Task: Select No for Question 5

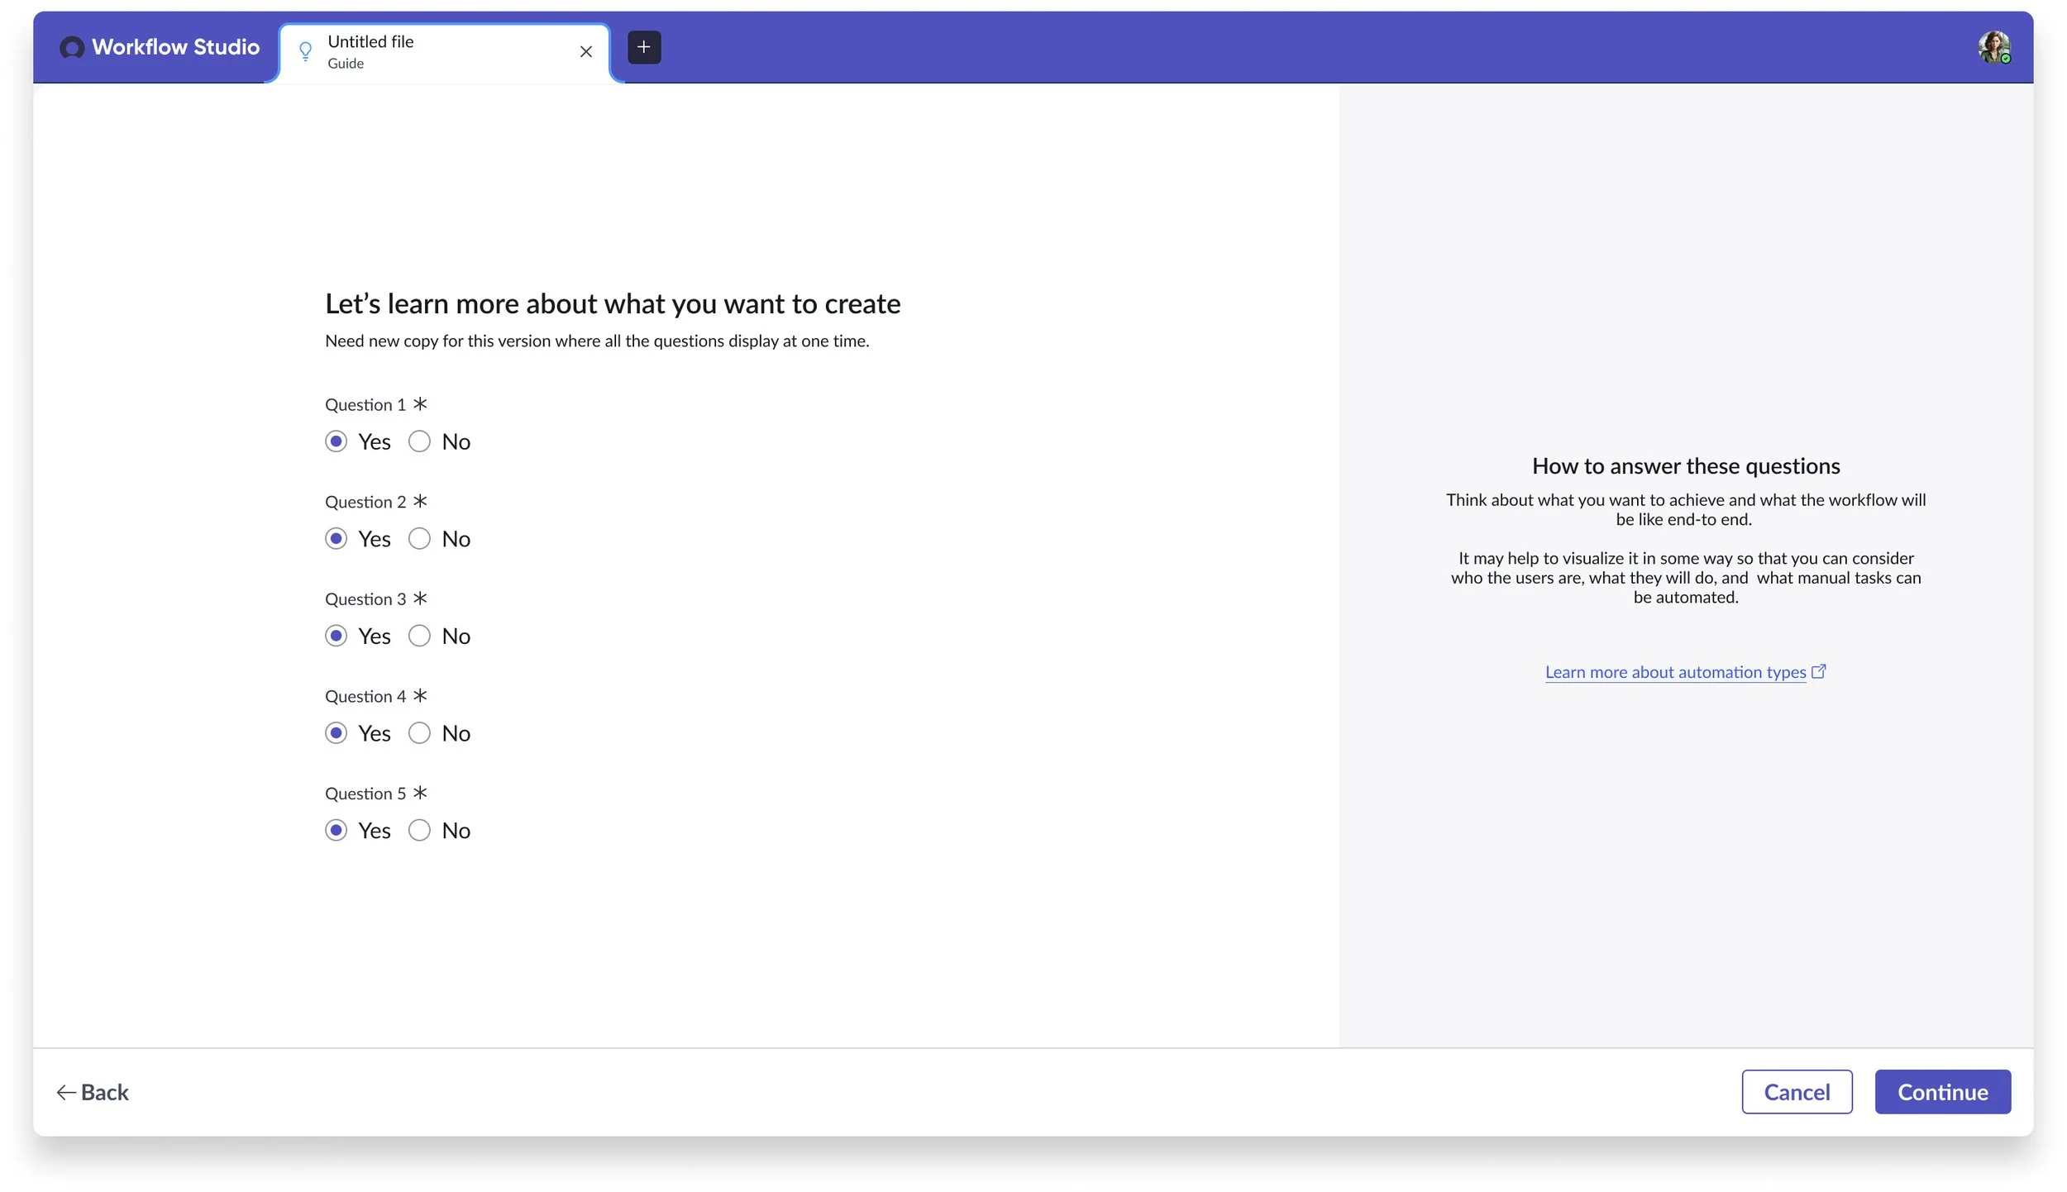Action: (x=420, y=830)
